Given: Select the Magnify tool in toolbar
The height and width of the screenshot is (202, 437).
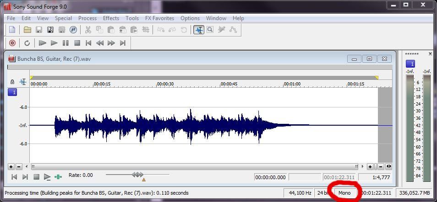Looking at the screenshot, I should pos(210,30).
